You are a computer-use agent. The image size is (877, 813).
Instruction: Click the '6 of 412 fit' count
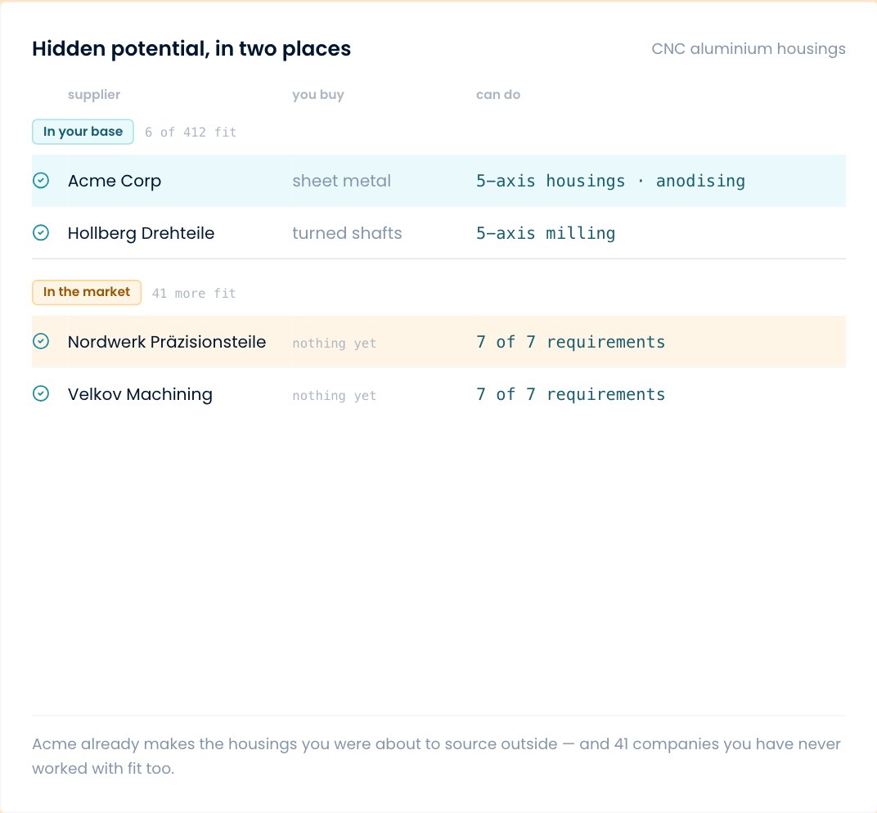191,132
